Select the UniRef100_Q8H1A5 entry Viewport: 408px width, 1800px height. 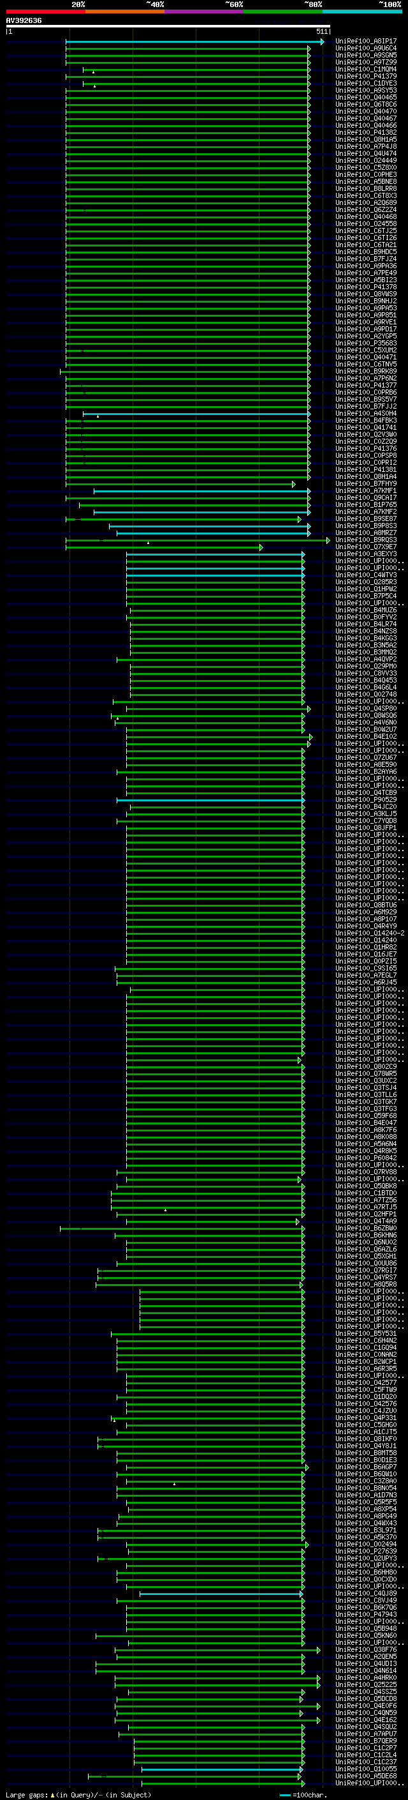coord(365,139)
